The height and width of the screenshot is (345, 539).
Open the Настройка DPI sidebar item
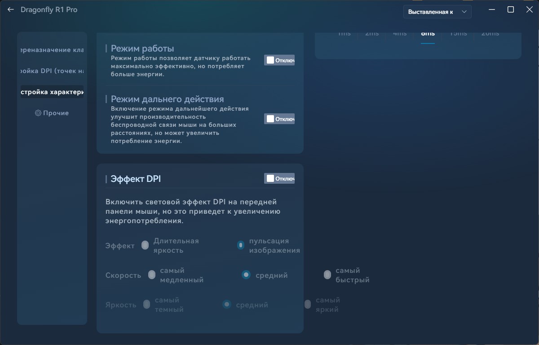(x=52, y=71)
